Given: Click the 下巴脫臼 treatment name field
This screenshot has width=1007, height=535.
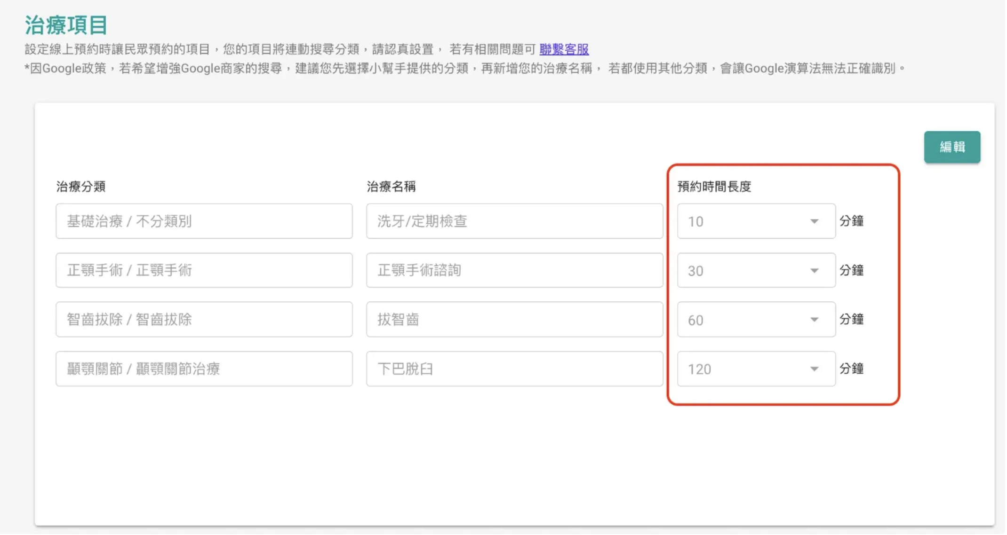Looking at the screenshot, I should pyautogui.click(x=514, y=369).
